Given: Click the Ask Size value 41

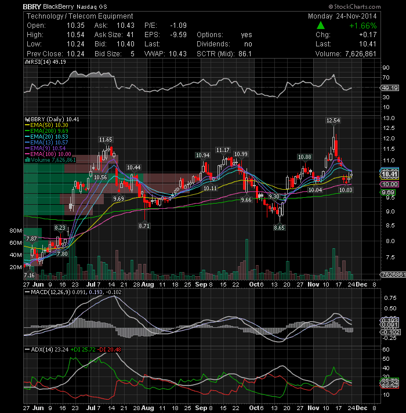Looking at the screenshot, I should pyautogui.click(x=130, y=35).
